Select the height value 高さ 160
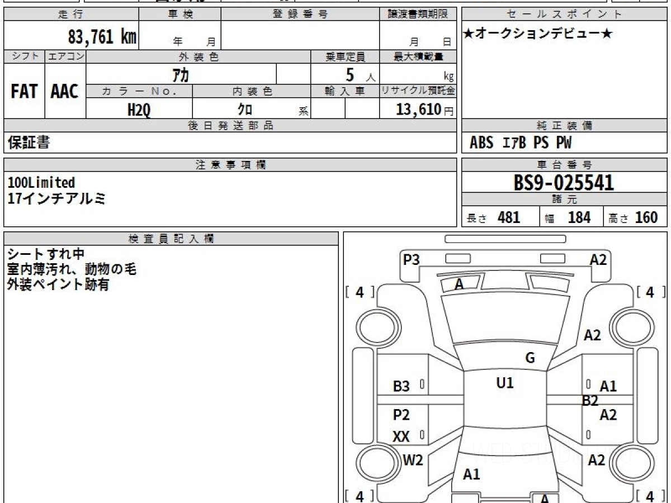This screenshot has height=503, width=671. (632, 217)
